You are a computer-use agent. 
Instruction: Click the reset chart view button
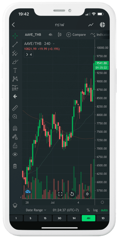(x=72, y=194)
